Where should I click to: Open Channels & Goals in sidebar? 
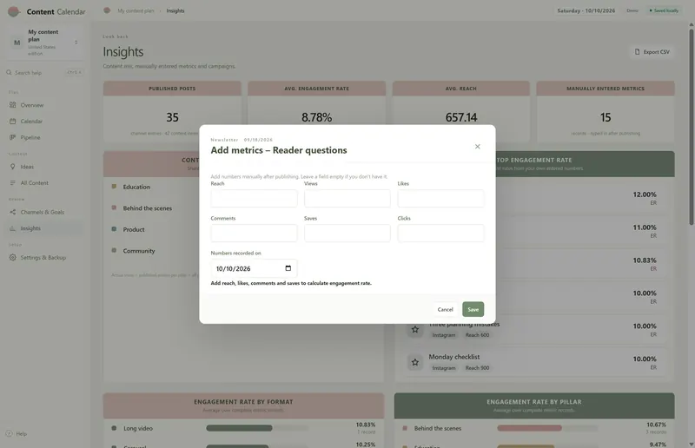pyautogui.click(x=44, y=212)
